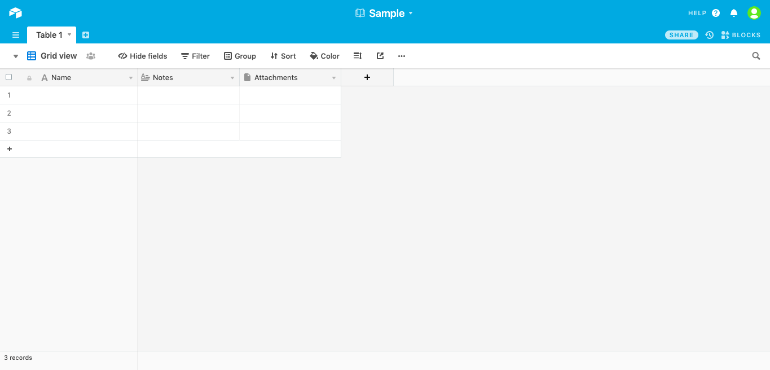770x370 pixels.
Task: Open Attachments field dropdown arrow
Action: coord(334,78)
